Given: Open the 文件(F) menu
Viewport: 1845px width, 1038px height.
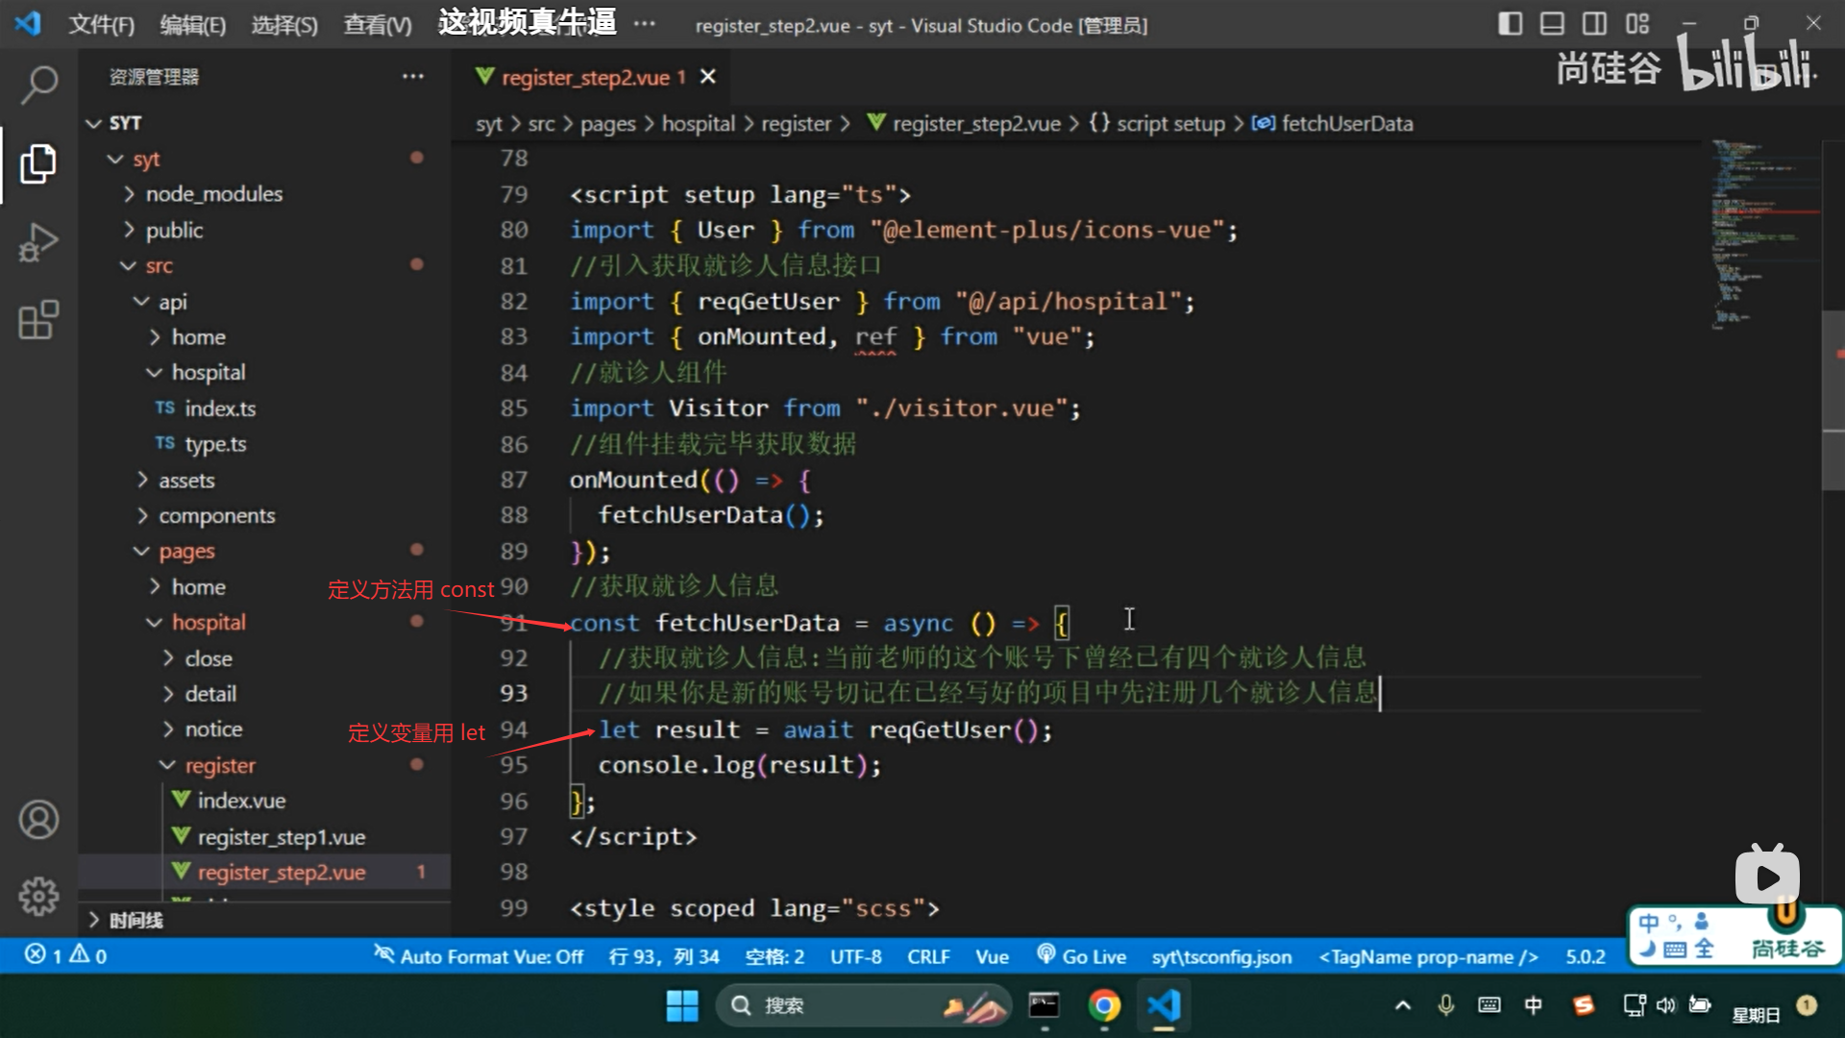Looking at the screenshot, I should 102,25.
